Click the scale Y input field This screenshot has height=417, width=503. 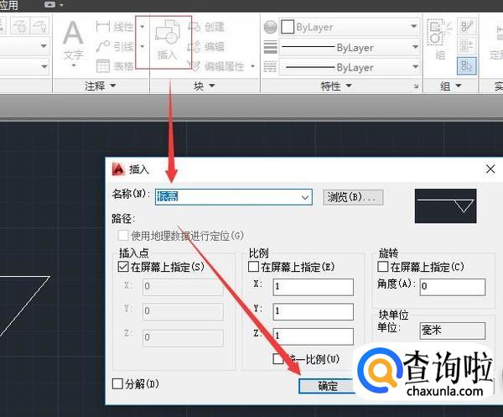tap(313, 311)
